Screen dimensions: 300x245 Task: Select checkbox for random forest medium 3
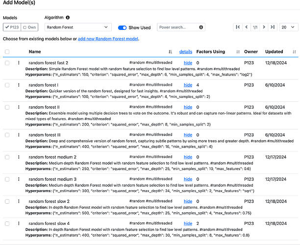(7, 179)
